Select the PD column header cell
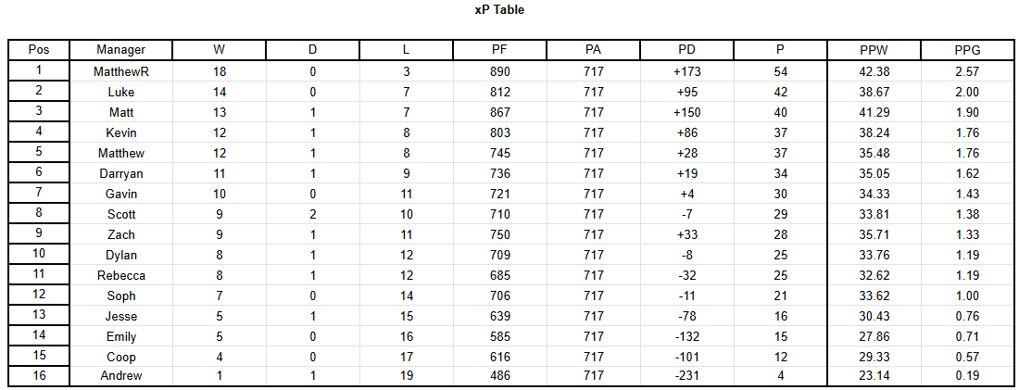The image size is (1019, 390). [x=687, y=50]
